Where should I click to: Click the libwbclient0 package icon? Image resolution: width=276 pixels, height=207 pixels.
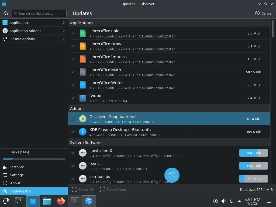[82, 153]
